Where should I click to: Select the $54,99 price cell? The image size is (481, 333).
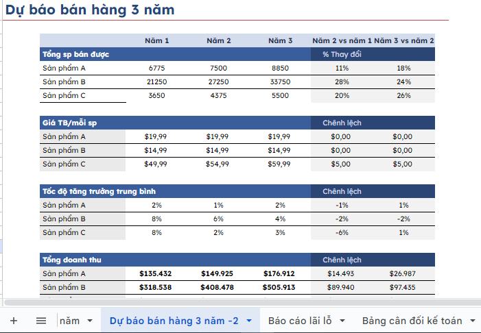click(x=218, y=164)
